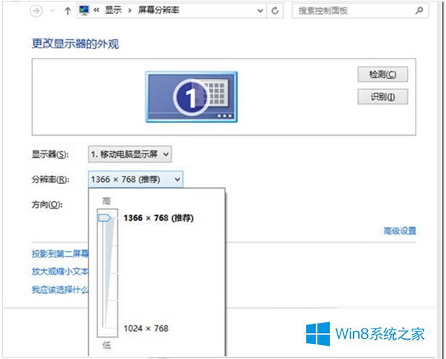Viewport: 446px width, 359px height.
Task: Open the 高级设置 link
Action: (399, 231)
